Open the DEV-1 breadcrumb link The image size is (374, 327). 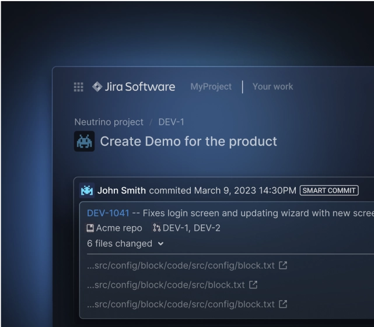tap(172, 122)
